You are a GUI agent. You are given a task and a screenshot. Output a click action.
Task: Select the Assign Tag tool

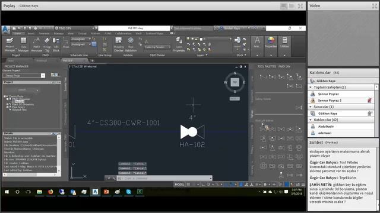pos(47,45)
